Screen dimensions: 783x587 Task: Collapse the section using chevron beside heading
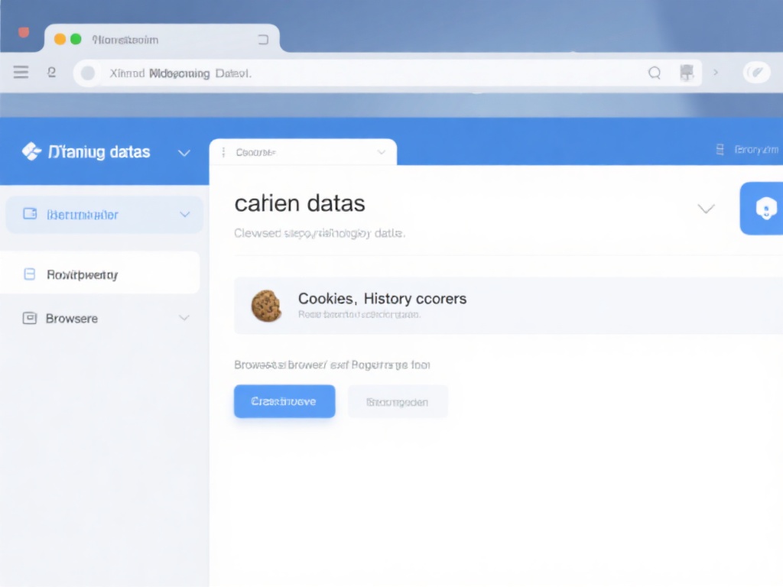tap(706, 208)
